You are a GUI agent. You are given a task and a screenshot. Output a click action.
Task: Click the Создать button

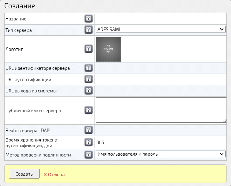click(24, 174)
